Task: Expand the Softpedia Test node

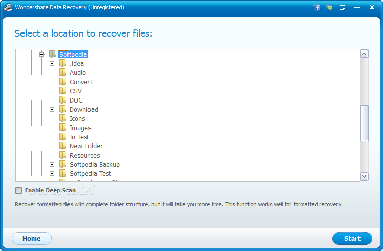Action: (x=52, y=174)
